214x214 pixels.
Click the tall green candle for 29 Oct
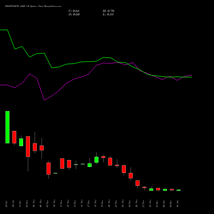pos(7,127)
